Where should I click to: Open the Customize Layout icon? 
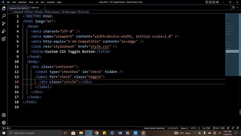click(217, 2)
